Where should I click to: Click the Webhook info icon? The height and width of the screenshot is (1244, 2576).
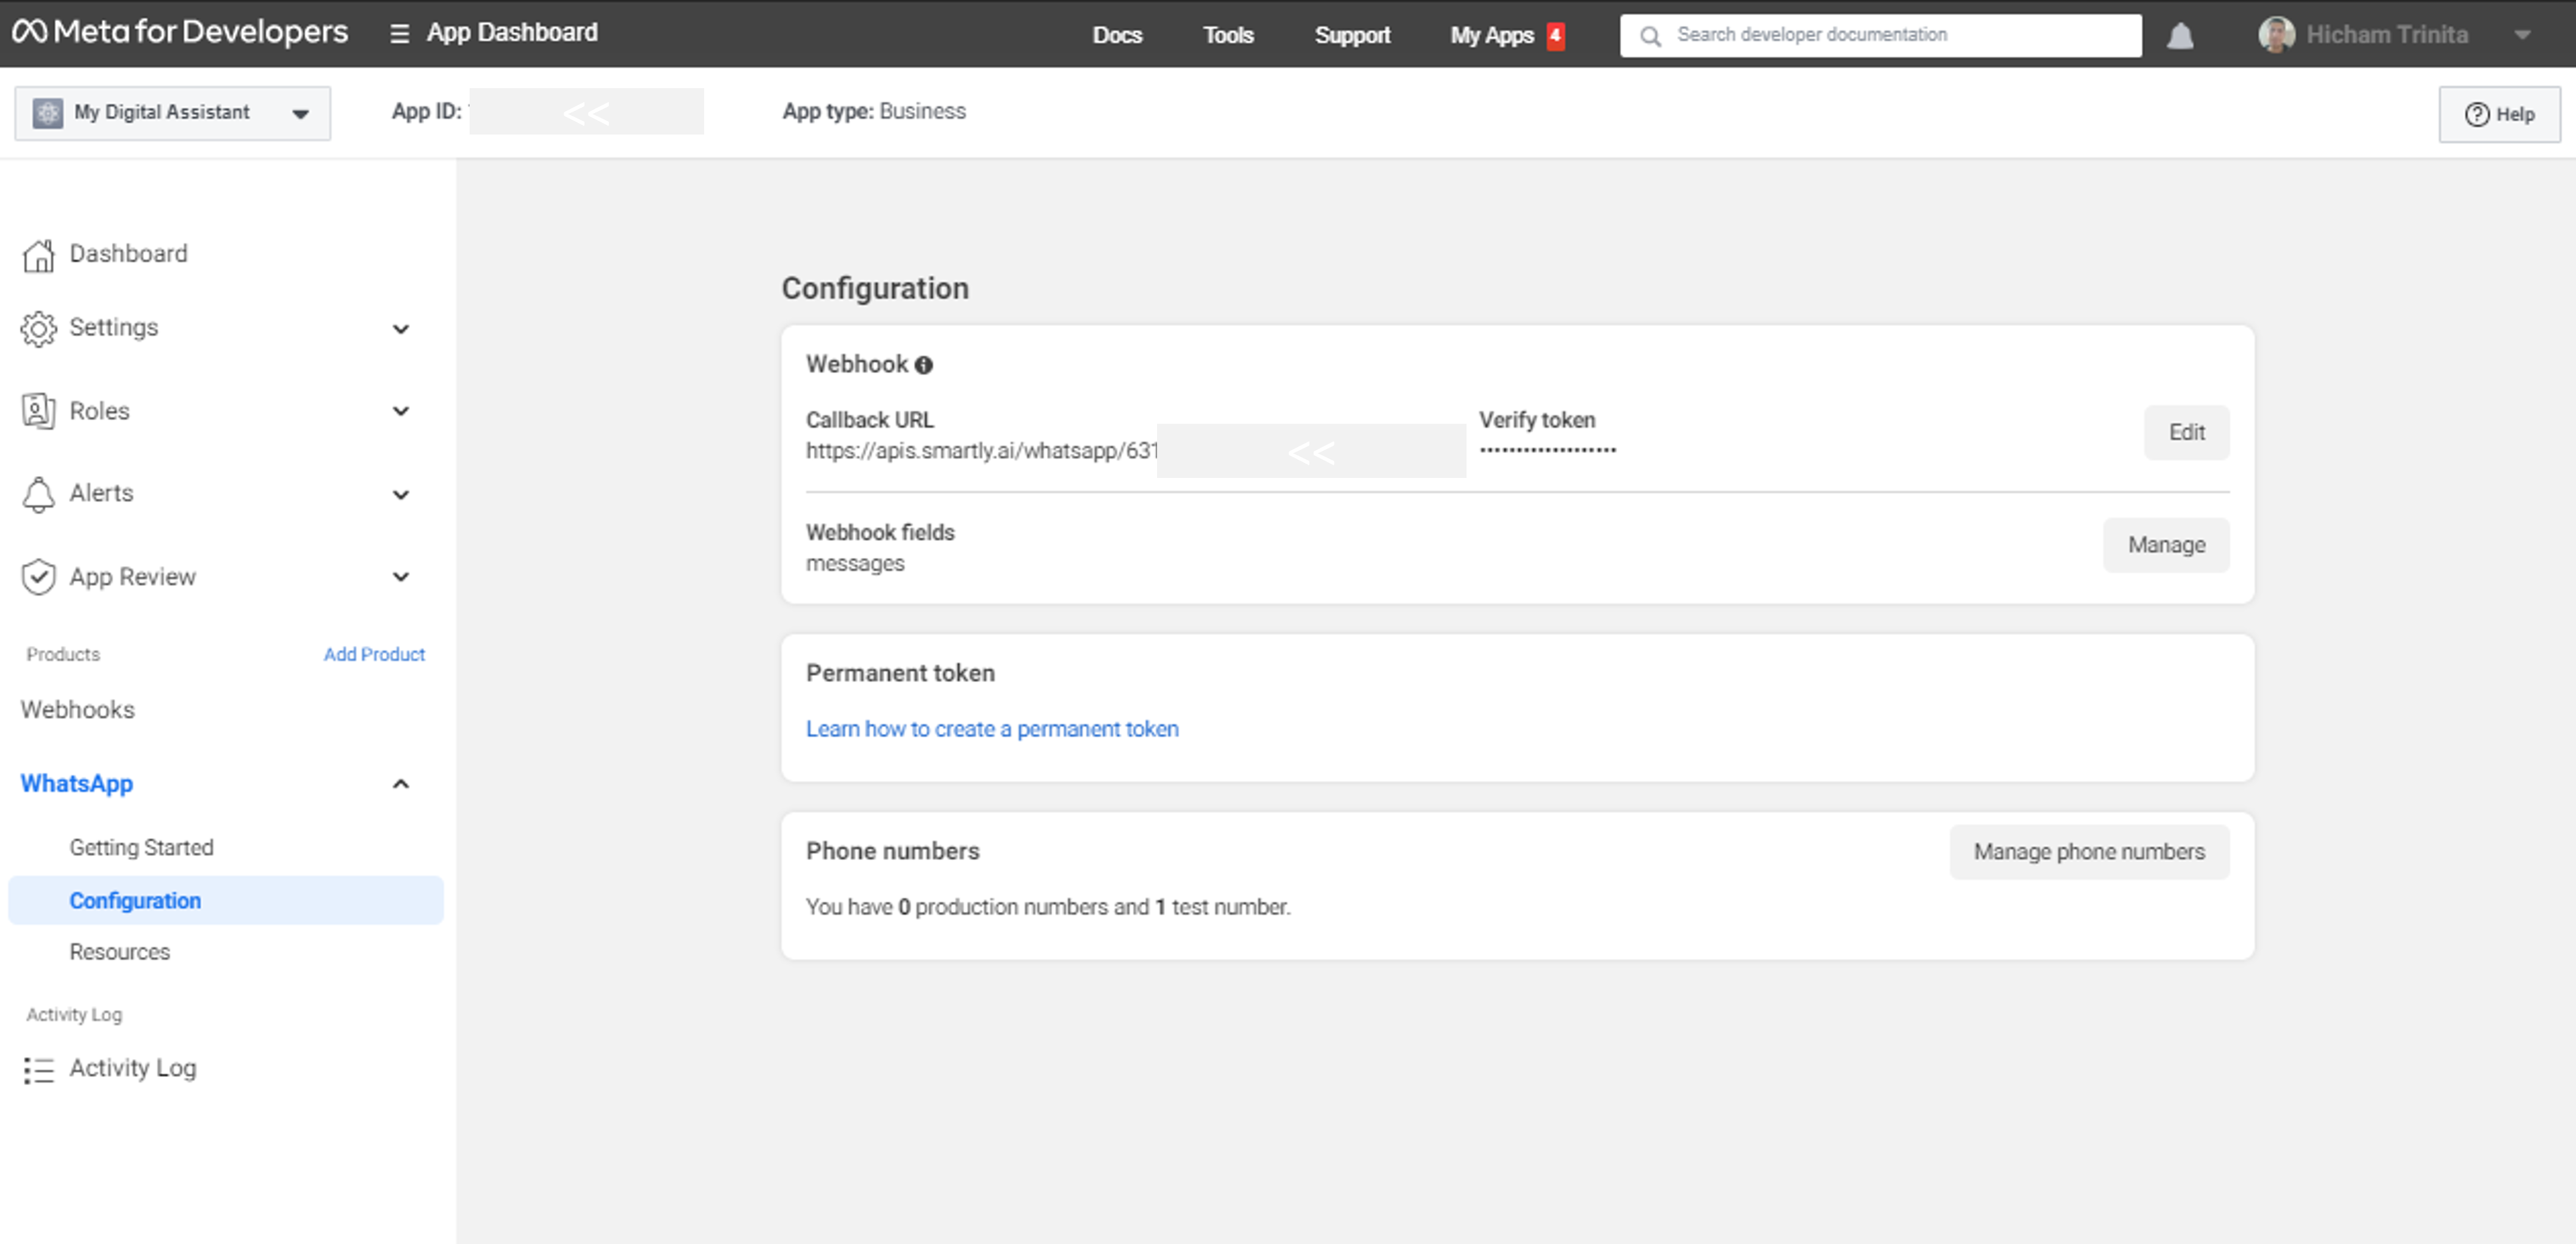(924, 366)
